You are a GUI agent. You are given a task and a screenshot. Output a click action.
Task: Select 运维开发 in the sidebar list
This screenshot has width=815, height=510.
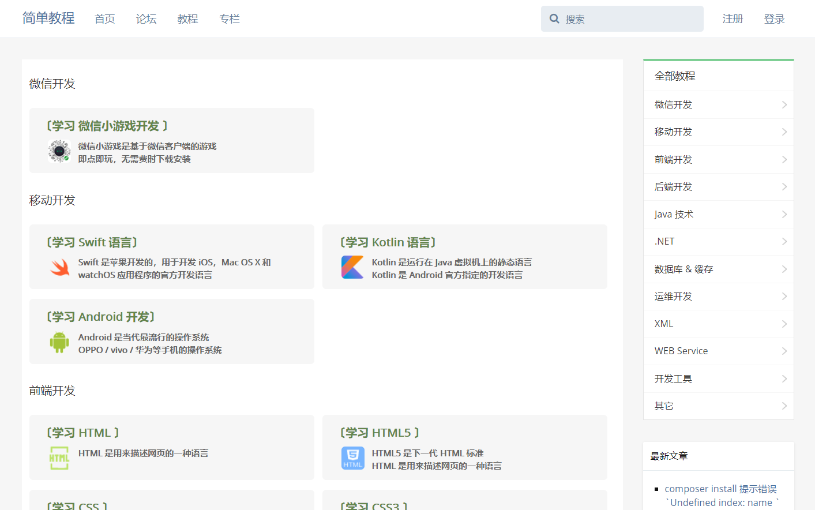tap(719, 296)
